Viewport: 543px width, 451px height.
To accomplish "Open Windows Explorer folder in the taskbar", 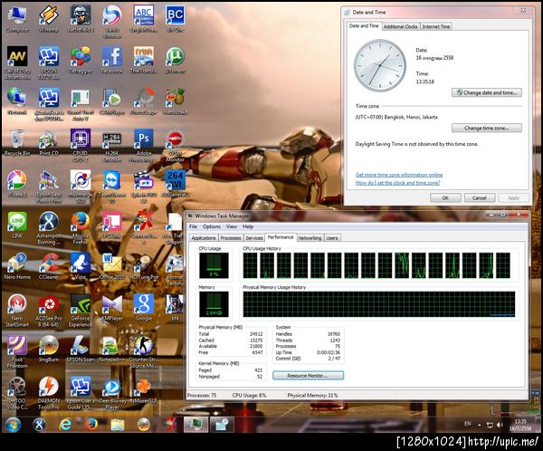I will pyautogui.click(x=118, y=425).
